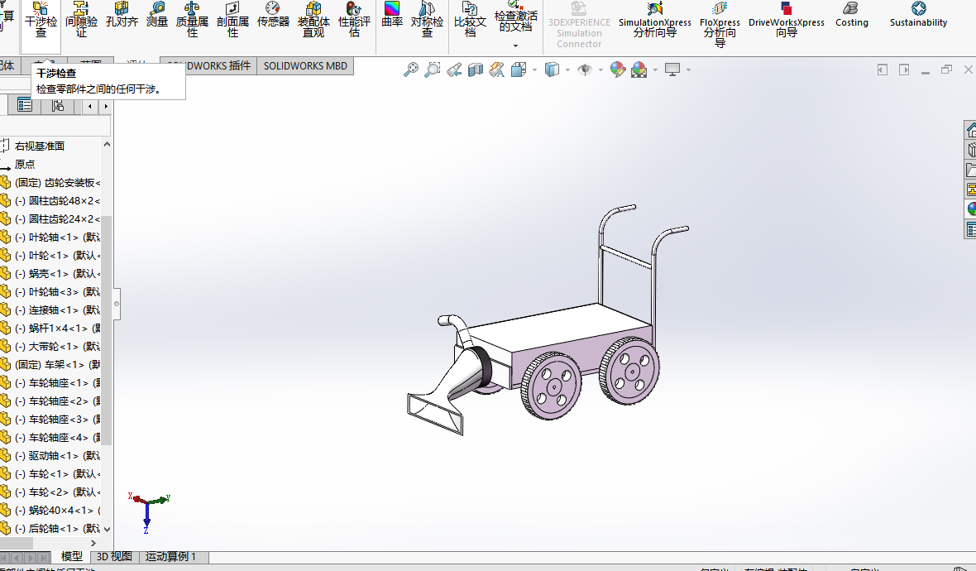Restore down the document window
This screenshot has width=976, height=571.
point(947,70)
